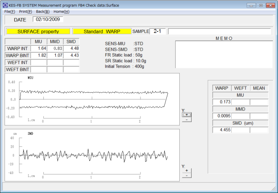Open the Print menu

point(25,12)
